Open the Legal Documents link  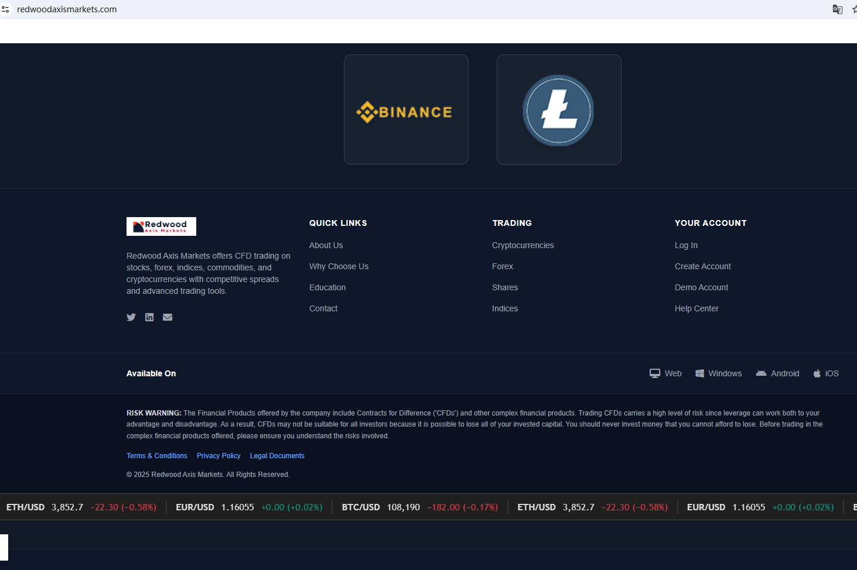(277, 456)
